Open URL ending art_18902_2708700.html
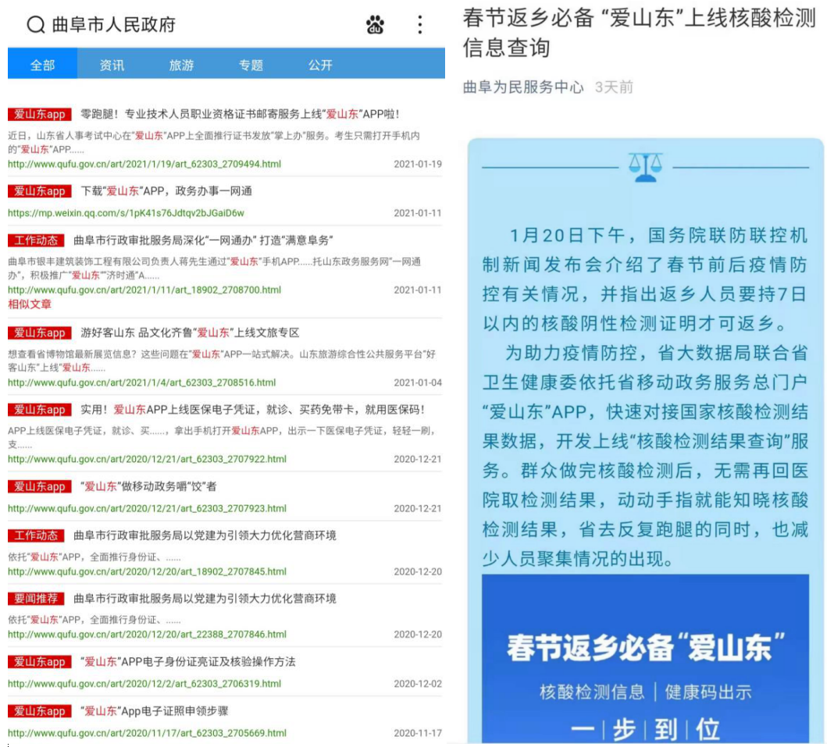 (144, 290)
